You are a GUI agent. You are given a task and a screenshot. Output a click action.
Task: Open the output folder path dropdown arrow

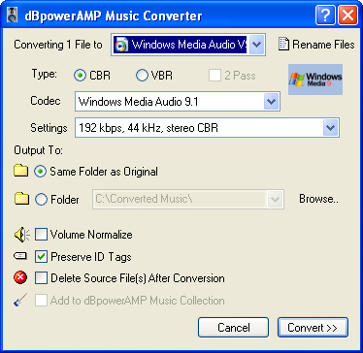(x=275, y=199)
